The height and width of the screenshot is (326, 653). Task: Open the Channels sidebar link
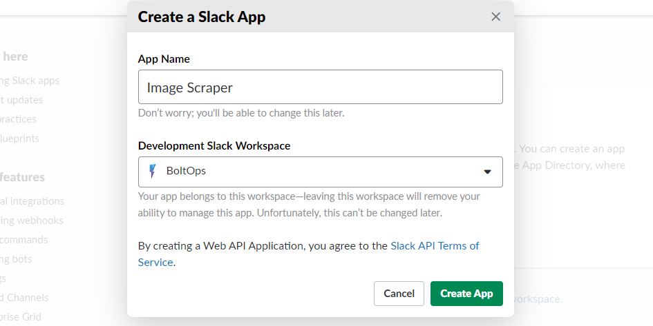[24, 297]
